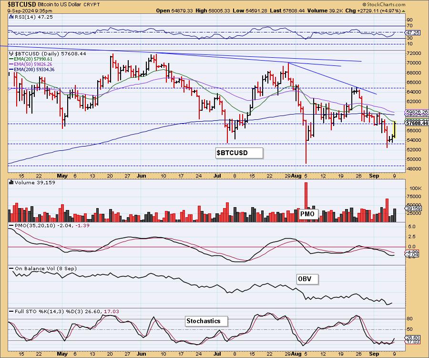Click the price bars icon beside $BTCUSD (Daily)

[x=11, y=53]
